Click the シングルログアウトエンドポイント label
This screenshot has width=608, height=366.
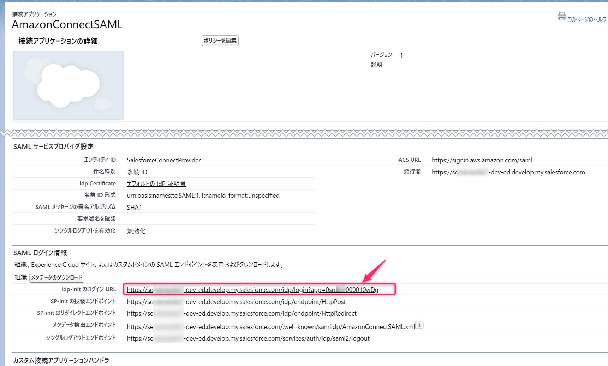81,338
